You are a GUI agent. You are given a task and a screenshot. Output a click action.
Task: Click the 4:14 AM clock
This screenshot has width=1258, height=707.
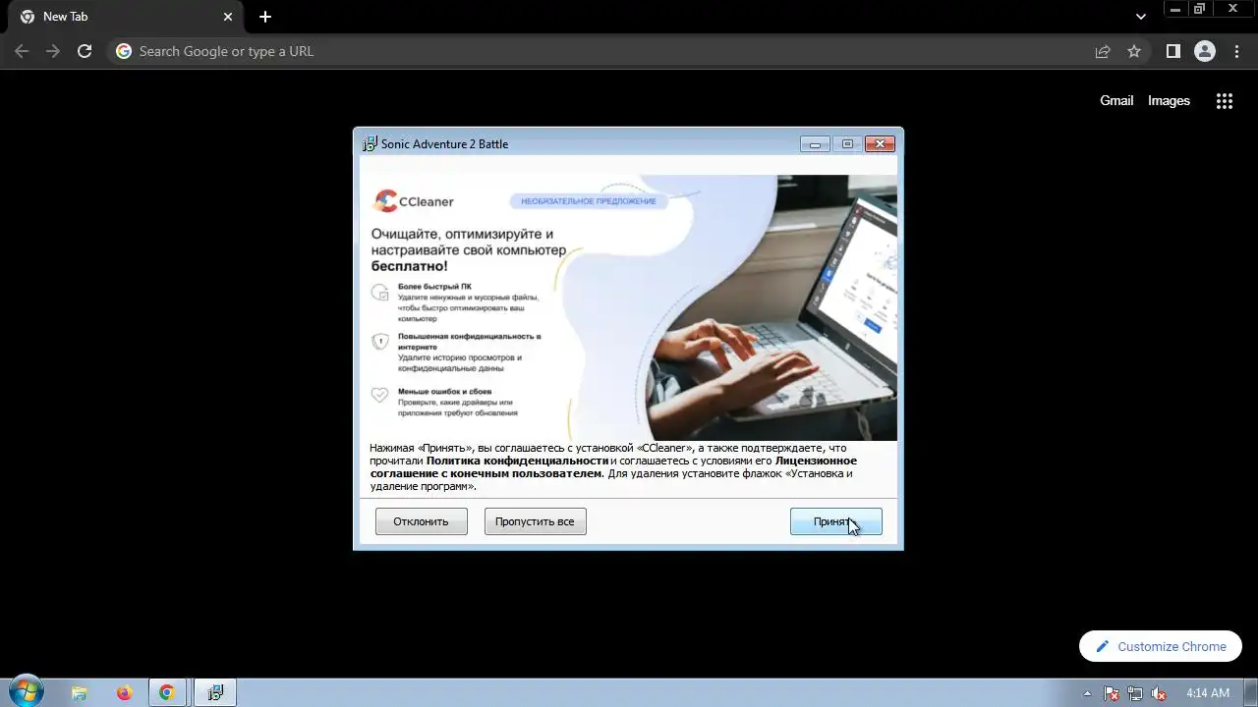pos(1208,693)
